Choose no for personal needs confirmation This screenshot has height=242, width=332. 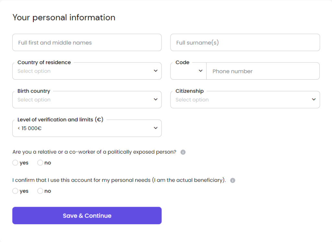40,191
